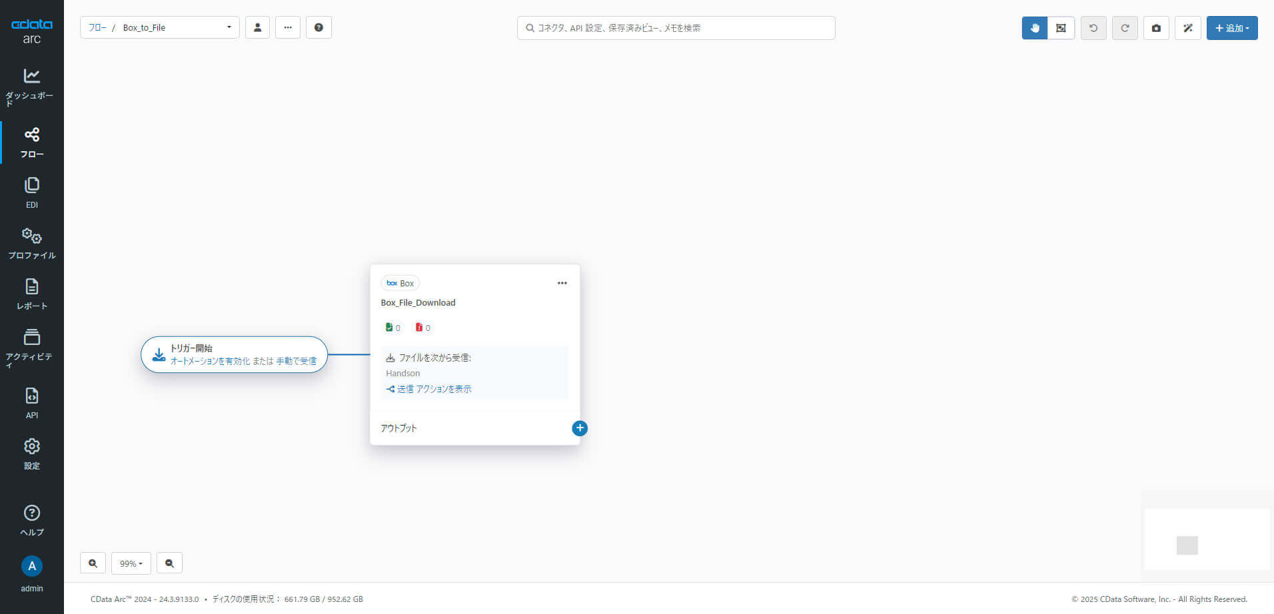Open the help question mark next to the flow name
The image size is (1274, 614).
click(318, 27)
